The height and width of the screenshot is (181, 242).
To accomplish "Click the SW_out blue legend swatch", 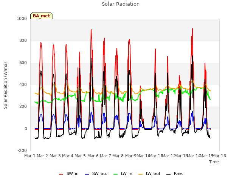I will (87, 174).
